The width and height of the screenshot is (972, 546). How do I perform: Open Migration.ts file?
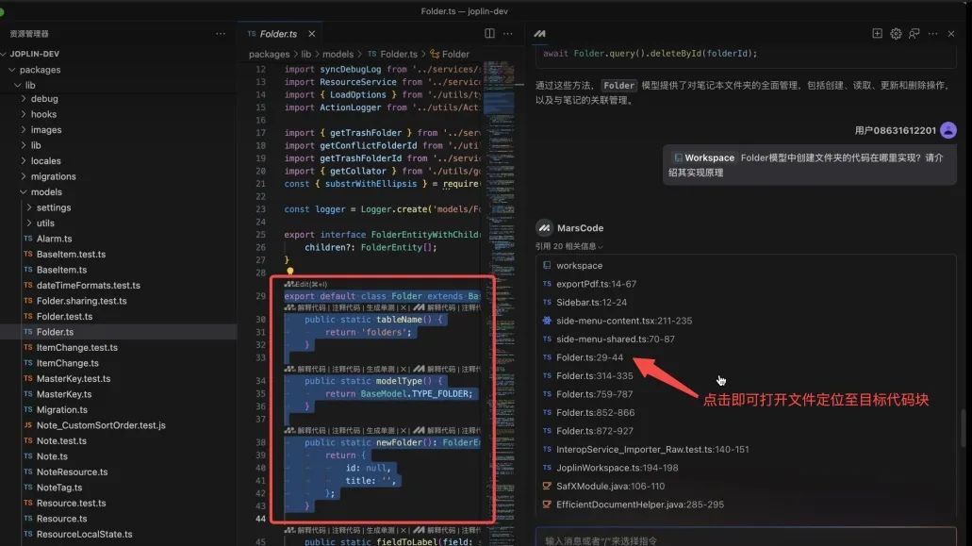point(61,409)
